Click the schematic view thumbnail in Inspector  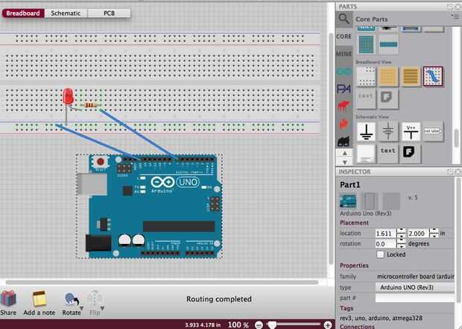pos(370,201)
